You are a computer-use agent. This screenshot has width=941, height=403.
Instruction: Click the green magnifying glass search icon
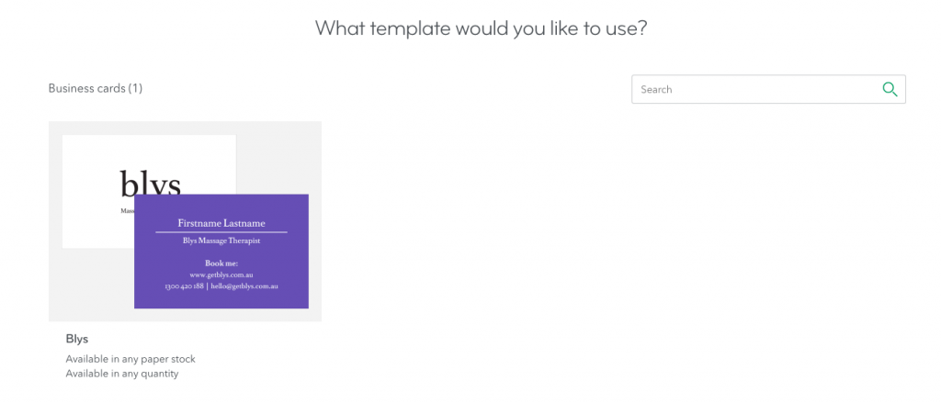[890, 89]
